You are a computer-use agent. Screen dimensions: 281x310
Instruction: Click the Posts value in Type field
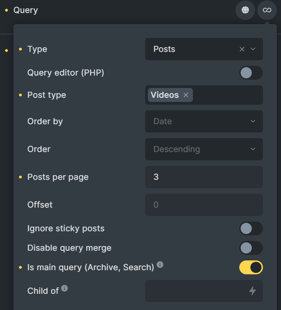(x=164, y=49)
